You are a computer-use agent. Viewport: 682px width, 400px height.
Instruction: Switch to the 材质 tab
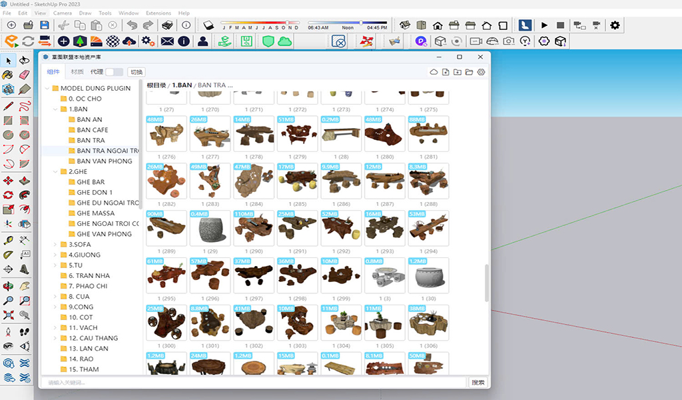[x=77, y=72]
